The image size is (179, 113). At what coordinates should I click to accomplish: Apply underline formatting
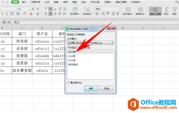[x=7, y=14]
